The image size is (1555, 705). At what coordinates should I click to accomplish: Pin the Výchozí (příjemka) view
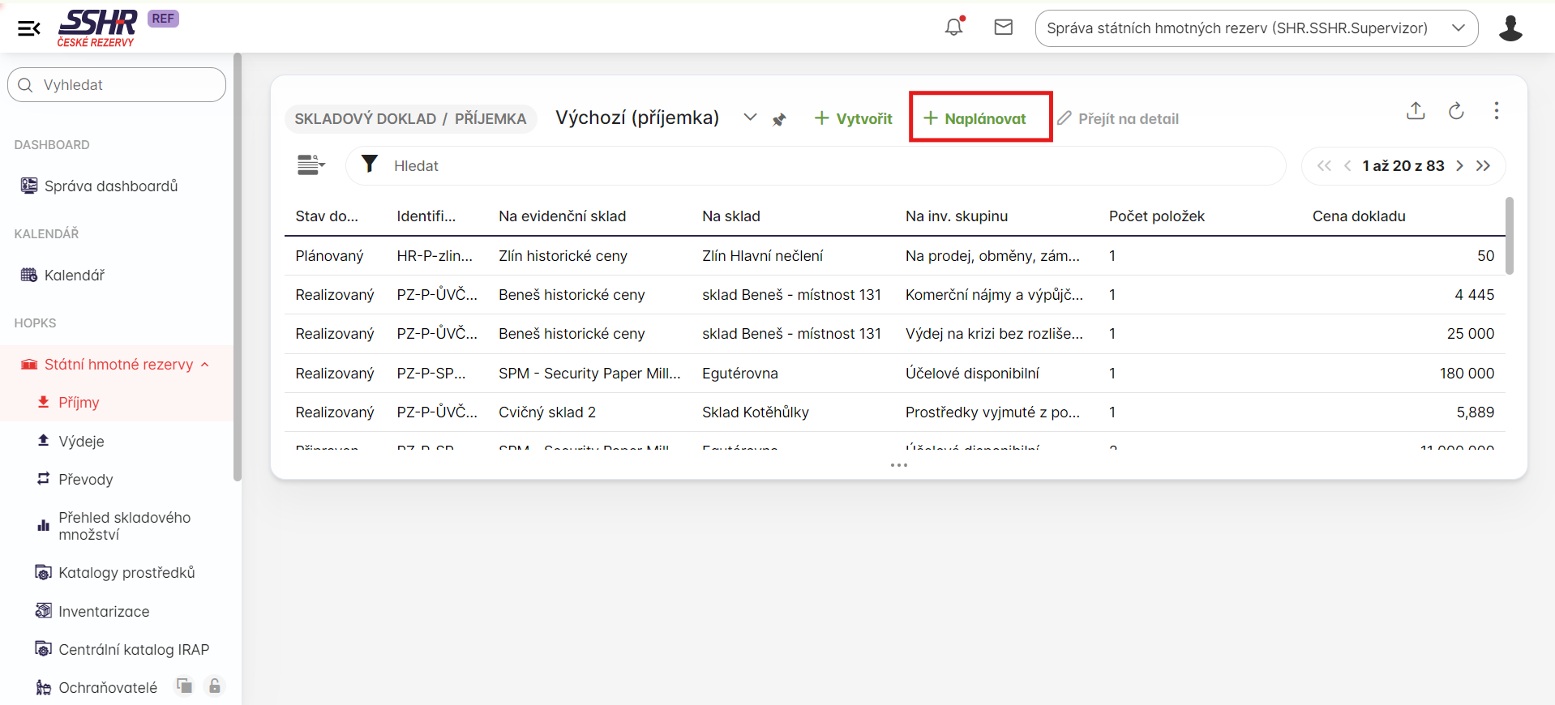(779, 120)
